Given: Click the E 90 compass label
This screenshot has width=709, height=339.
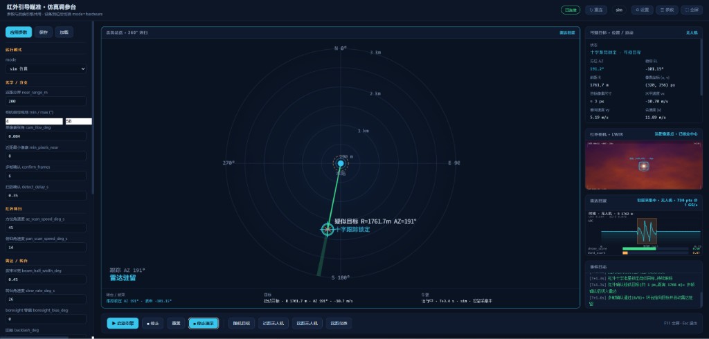Looking at the screenshot, I should 454,163.
